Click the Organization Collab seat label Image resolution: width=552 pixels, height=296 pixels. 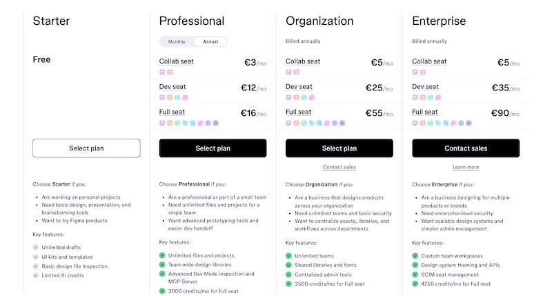(x=303, y=61)
